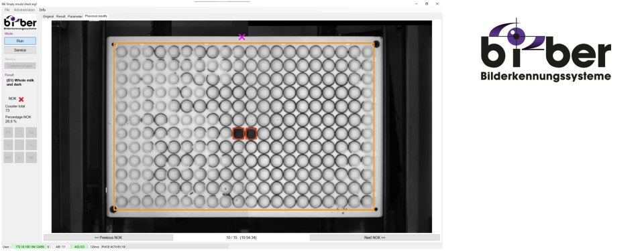This screenshot has height=251, width=644.
Task: Click the OK keypad button
Action: pos(32,157)
